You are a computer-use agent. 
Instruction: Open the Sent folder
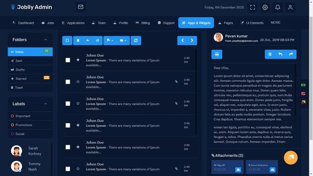30,61
